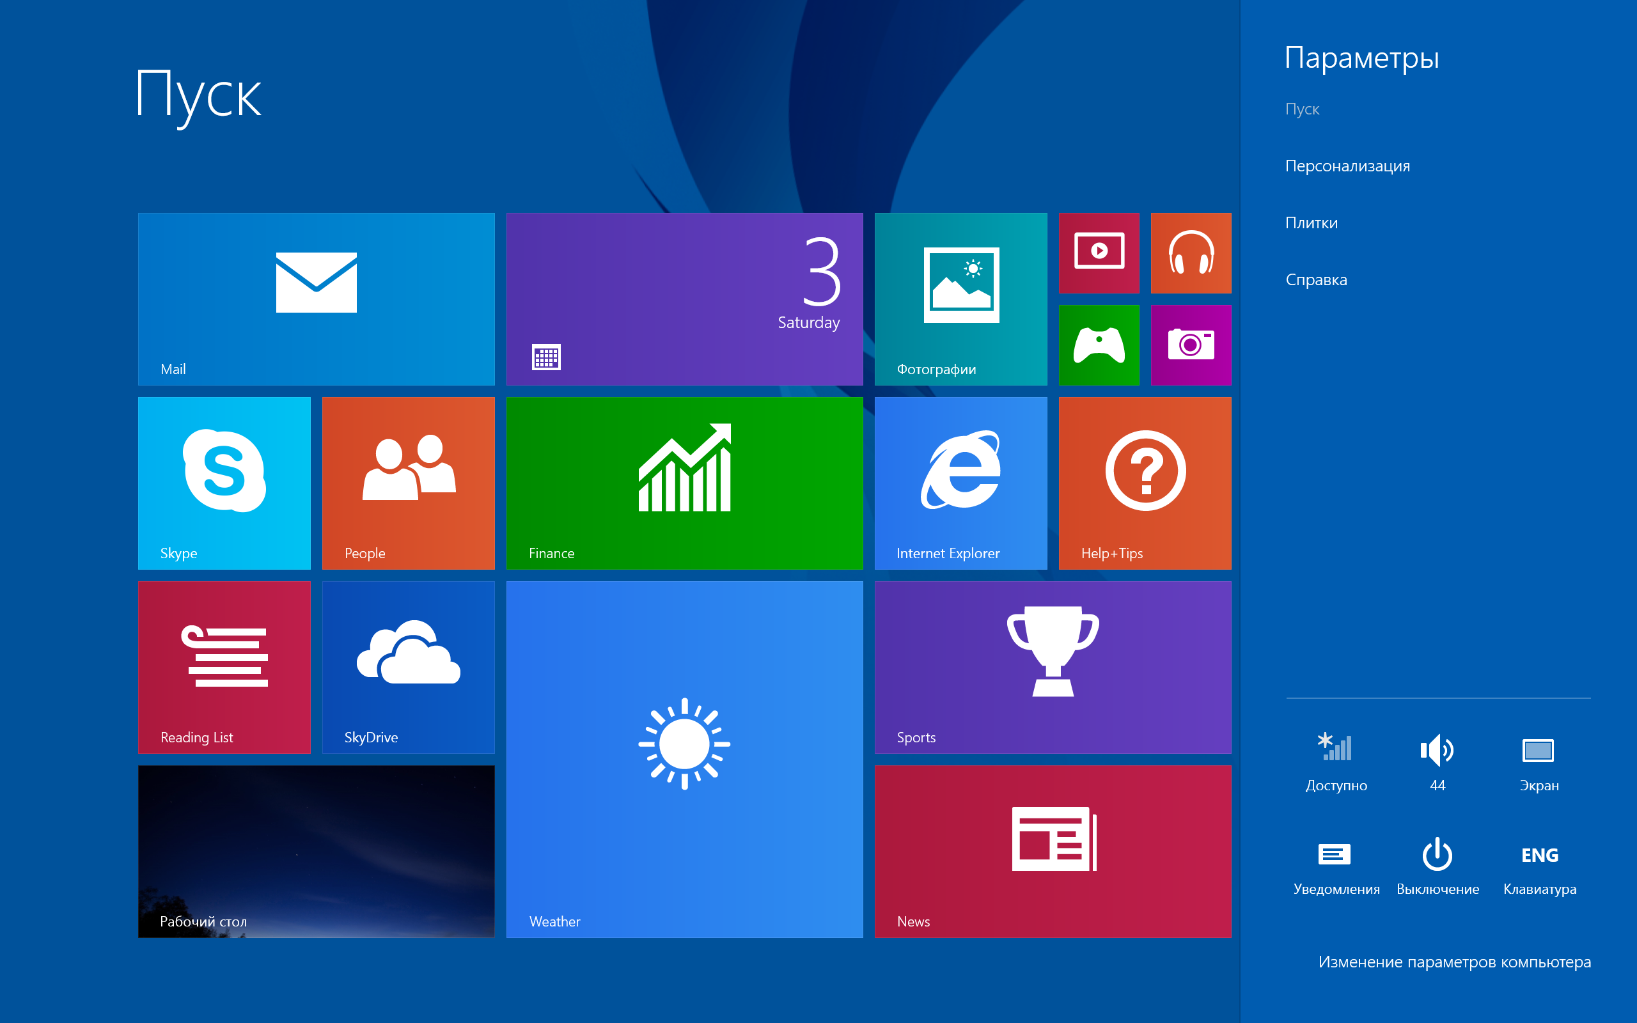The width and height of the screenshot is (1637, 1023).
Task: Launch the Video app tile
Action: 1099,253
